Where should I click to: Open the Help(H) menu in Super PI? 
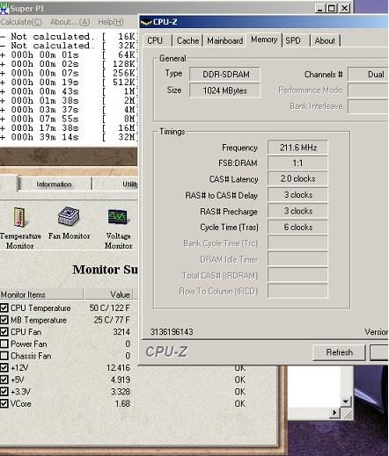coord(111,22)
